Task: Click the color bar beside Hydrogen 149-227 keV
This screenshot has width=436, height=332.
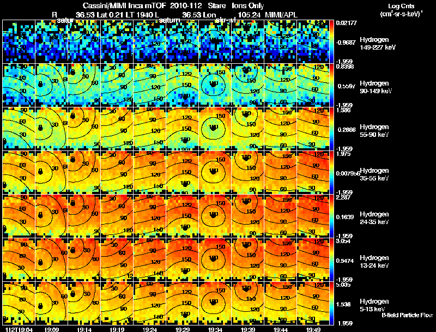Action: click(331, 41)
